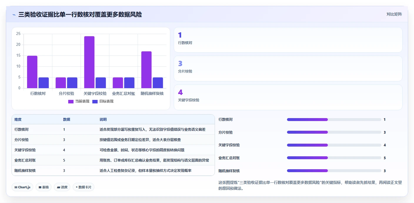Click the 当前表现 bar for 随机抽样复核

146,70
